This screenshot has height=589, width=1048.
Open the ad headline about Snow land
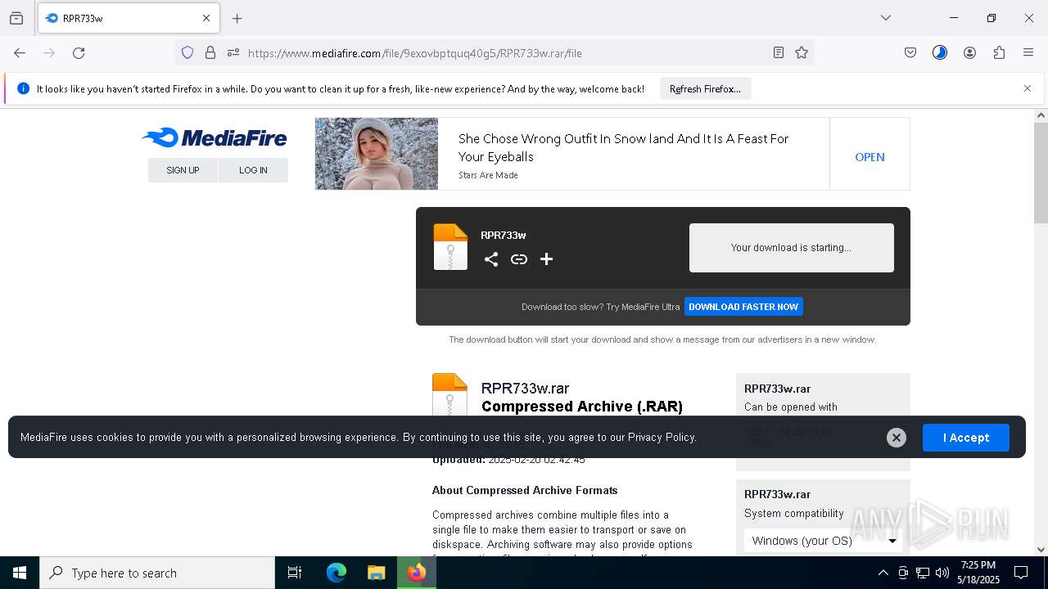(623, 147)
